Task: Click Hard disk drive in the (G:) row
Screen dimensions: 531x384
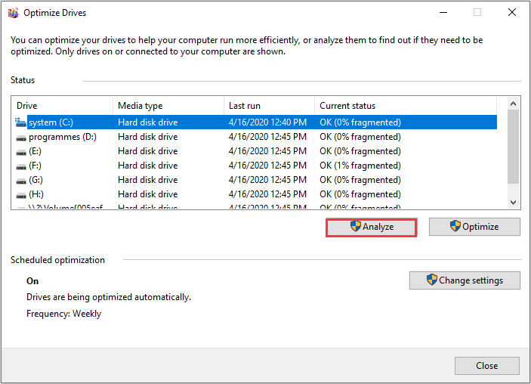Action: pos(147,180)
